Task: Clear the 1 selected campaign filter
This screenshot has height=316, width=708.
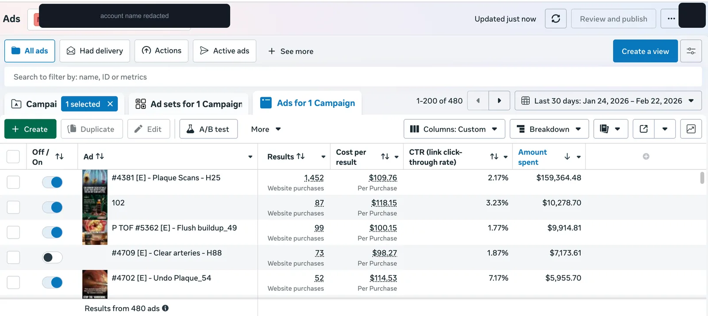Action: pos(110,104)
